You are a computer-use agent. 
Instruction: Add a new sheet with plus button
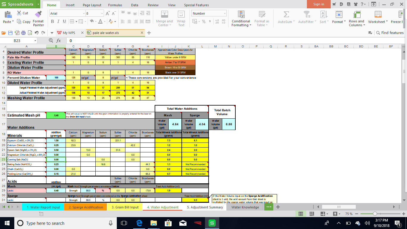pos(278,207)
